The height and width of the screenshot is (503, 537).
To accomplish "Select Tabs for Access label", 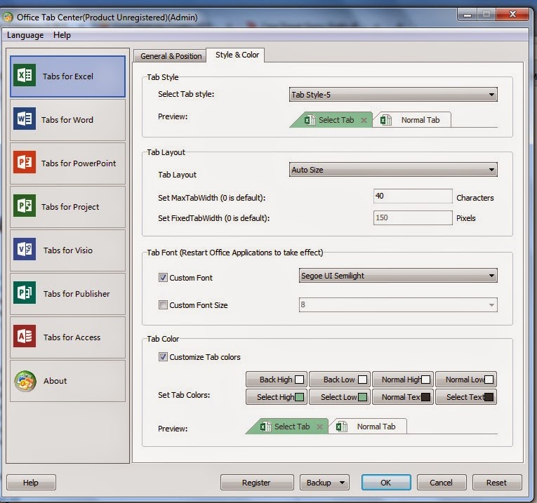I will [72, 337].
